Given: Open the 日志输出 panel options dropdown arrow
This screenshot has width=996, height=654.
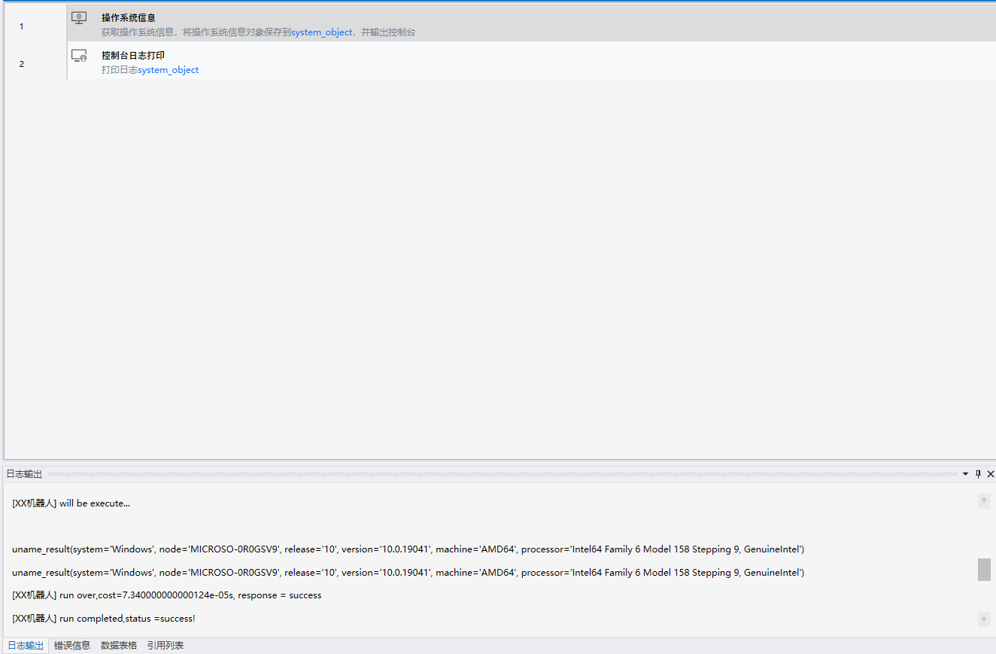Looking at the screenshot, I should [x=965, y=474].
